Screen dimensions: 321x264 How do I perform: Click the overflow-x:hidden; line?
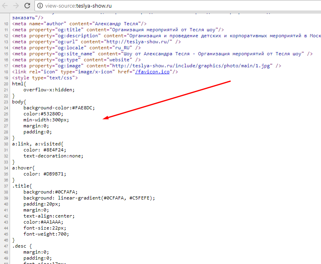(x=49, y=90)
